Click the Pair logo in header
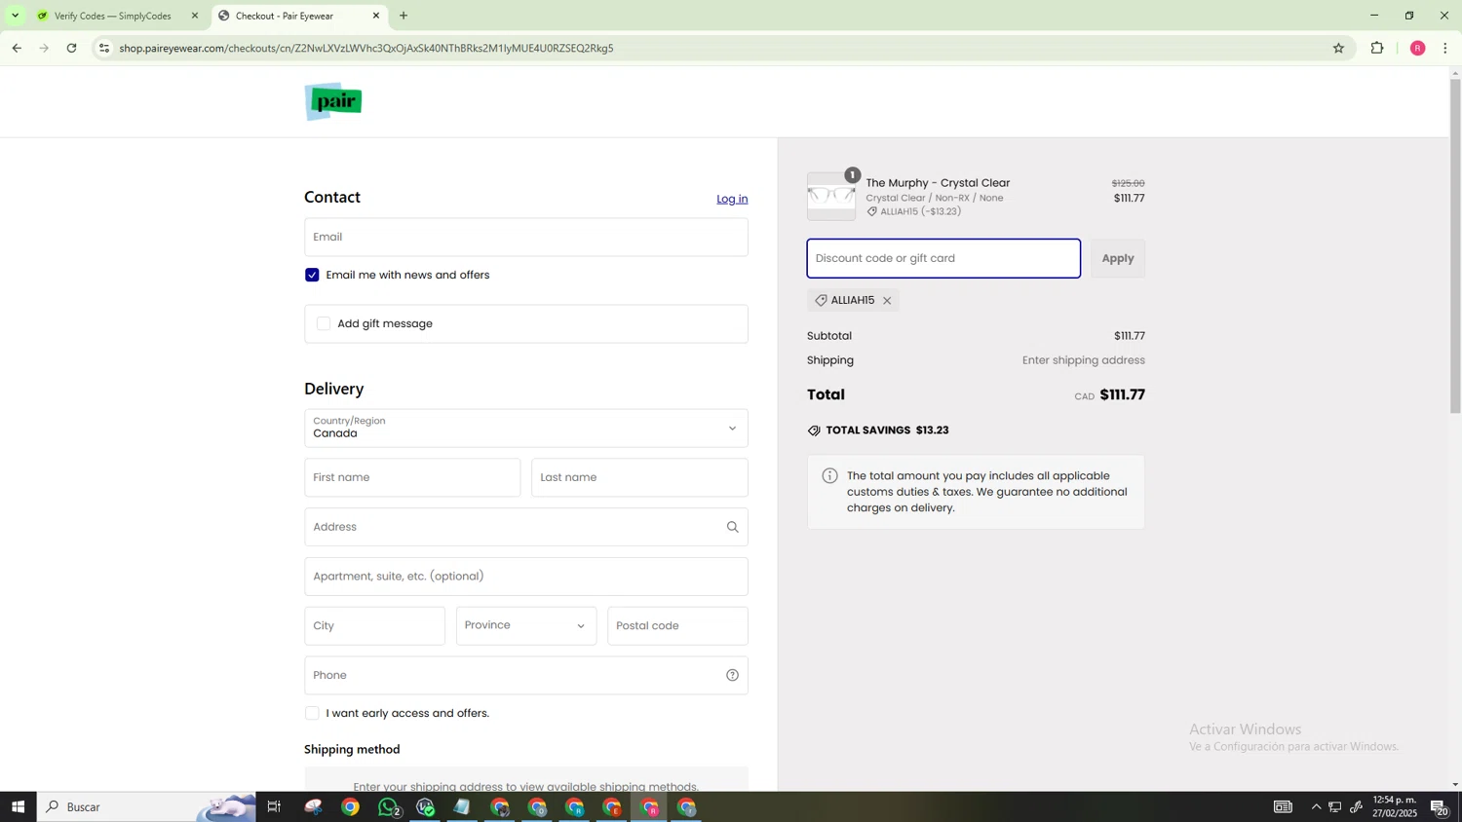Viewport: 1462px width, 822px height. (333, 101)
